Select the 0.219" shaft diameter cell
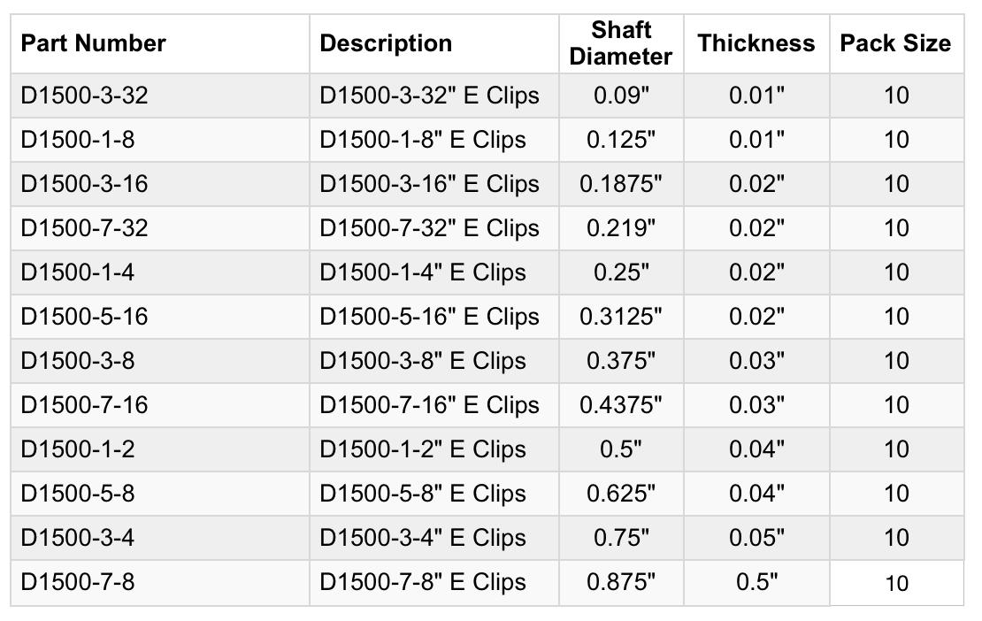 click(621, 228)
